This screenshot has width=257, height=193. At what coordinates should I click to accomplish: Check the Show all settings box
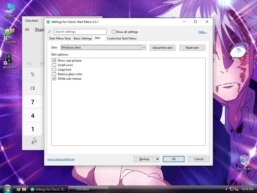pyautogui.click(x=113, y=32)
